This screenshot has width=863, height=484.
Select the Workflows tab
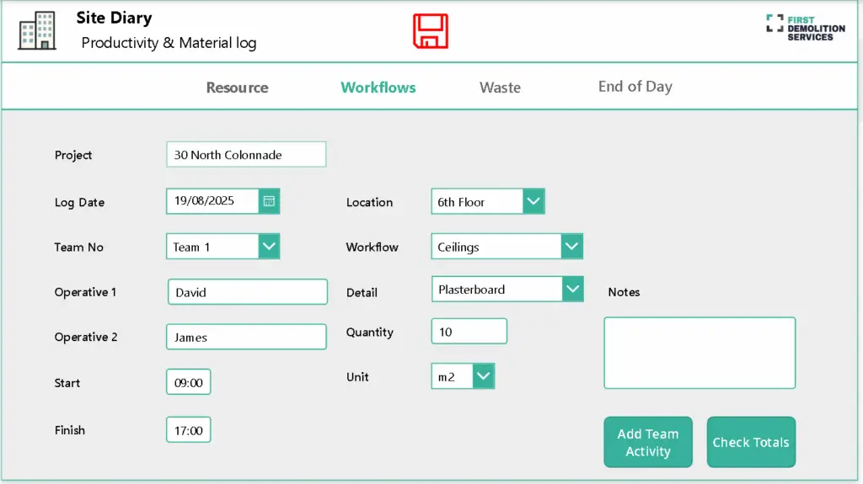click(378, 88)
